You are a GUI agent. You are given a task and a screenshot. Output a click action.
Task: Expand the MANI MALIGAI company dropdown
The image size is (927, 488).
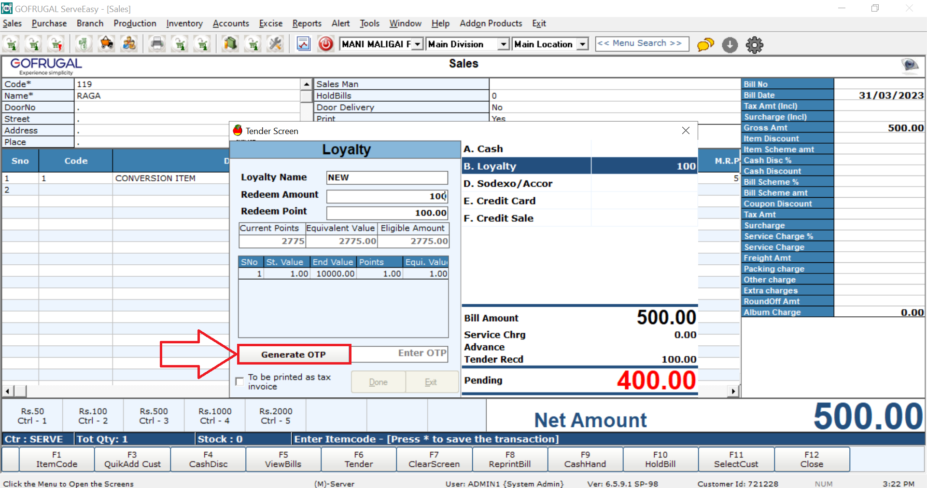coord(418,44)
